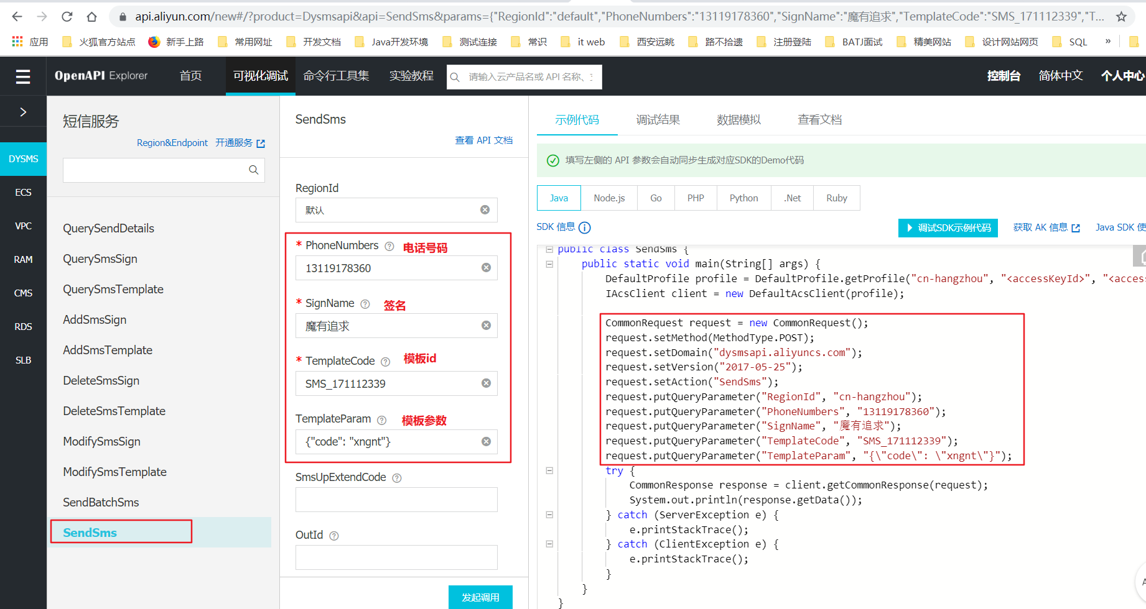The width and height of the screenshot is (1146, 609).
Task: Select QuerySendDetails in the API list
Action: click(x=108, y=229)
